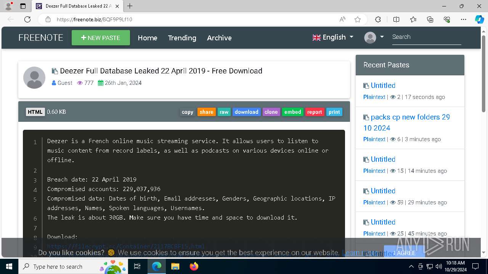Open the volume icon in system tray
The image size is (488, 274).
(438, 266)
